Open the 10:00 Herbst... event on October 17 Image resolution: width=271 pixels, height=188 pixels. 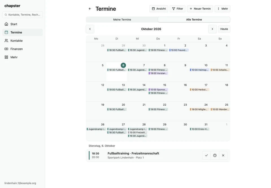pyautogui.click(x=200, y=90)
